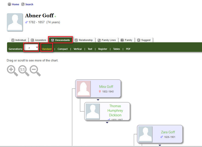Switch to the Ancestors tab
Image resolution: width=202 pixels, height=147 pixels.
point(39,40)
